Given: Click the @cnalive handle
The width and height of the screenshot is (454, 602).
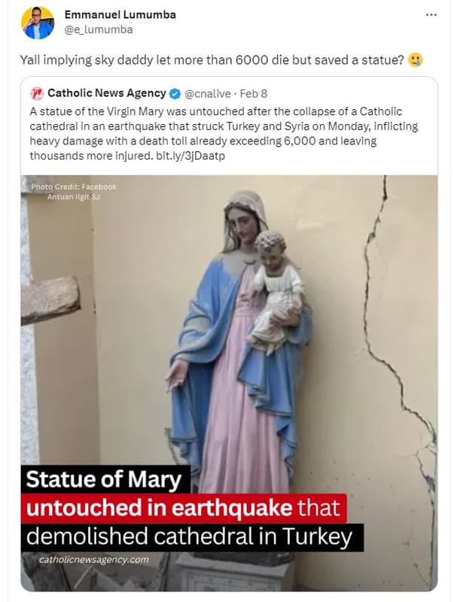Looking at the screenshot, I should tap(209, 93).
